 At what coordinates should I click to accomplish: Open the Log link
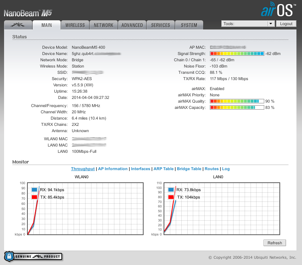(x=226, y=169)
